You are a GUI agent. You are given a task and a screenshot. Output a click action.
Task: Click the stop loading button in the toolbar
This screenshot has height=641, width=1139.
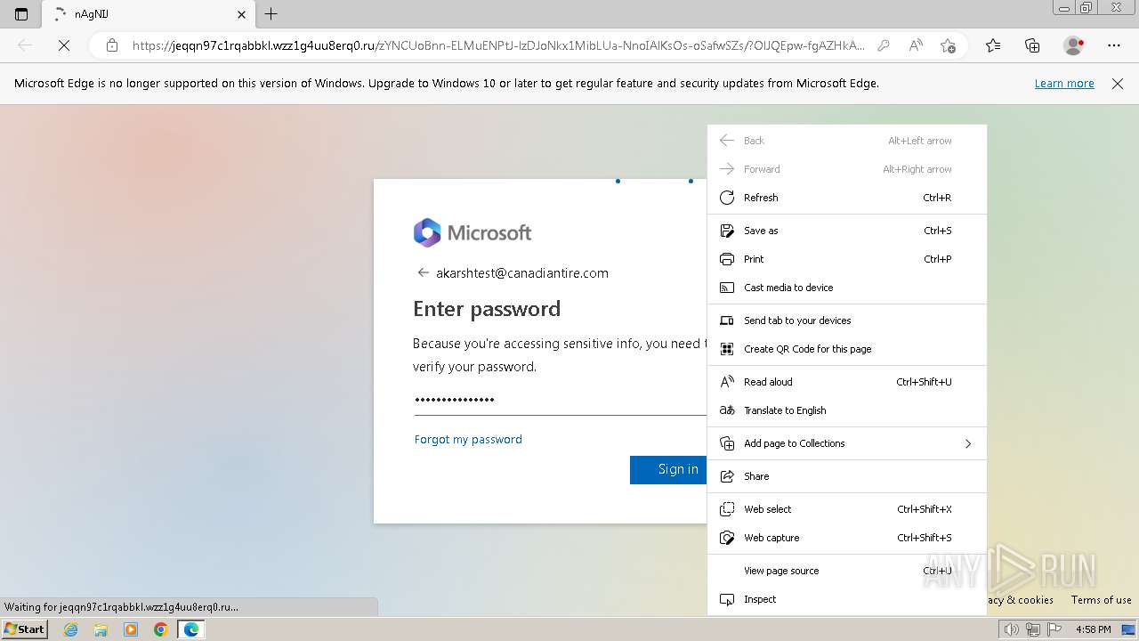coord(64,45)
